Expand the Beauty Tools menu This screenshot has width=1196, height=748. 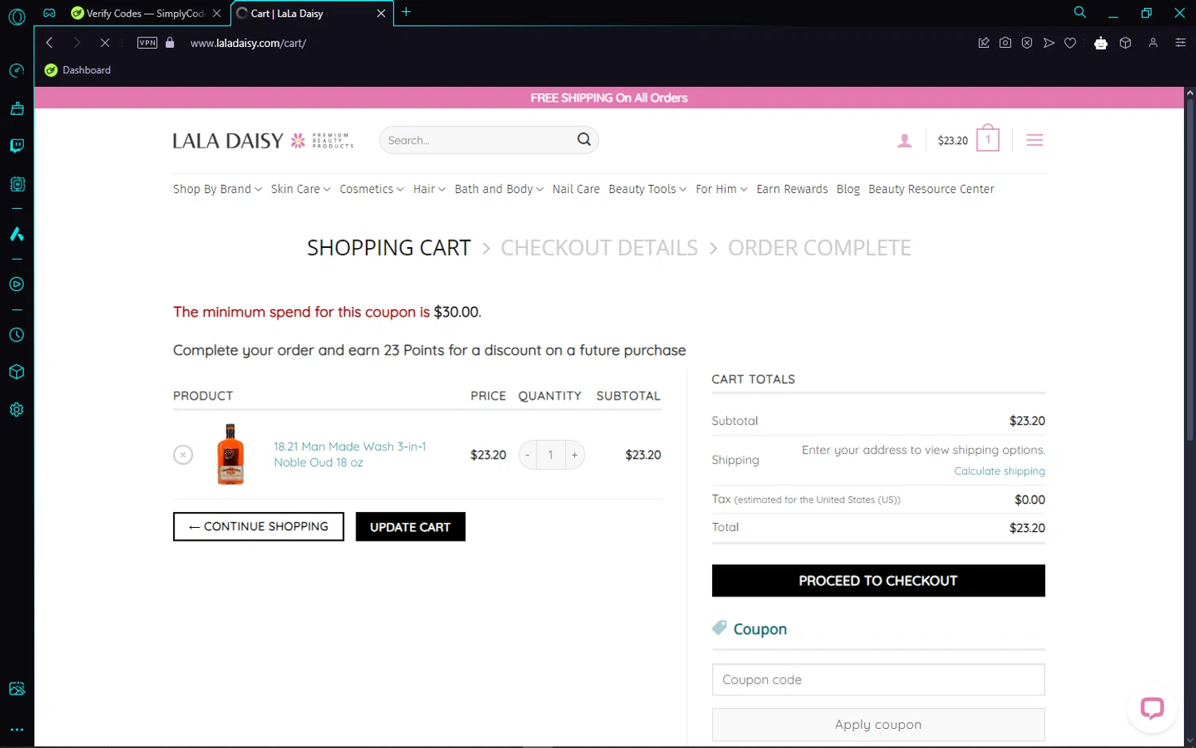coord(647,189)
